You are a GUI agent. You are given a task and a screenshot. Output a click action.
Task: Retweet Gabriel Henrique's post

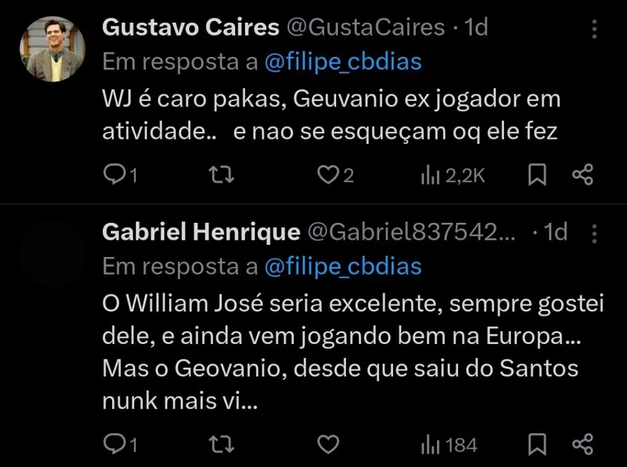click(x=220, y=445)
